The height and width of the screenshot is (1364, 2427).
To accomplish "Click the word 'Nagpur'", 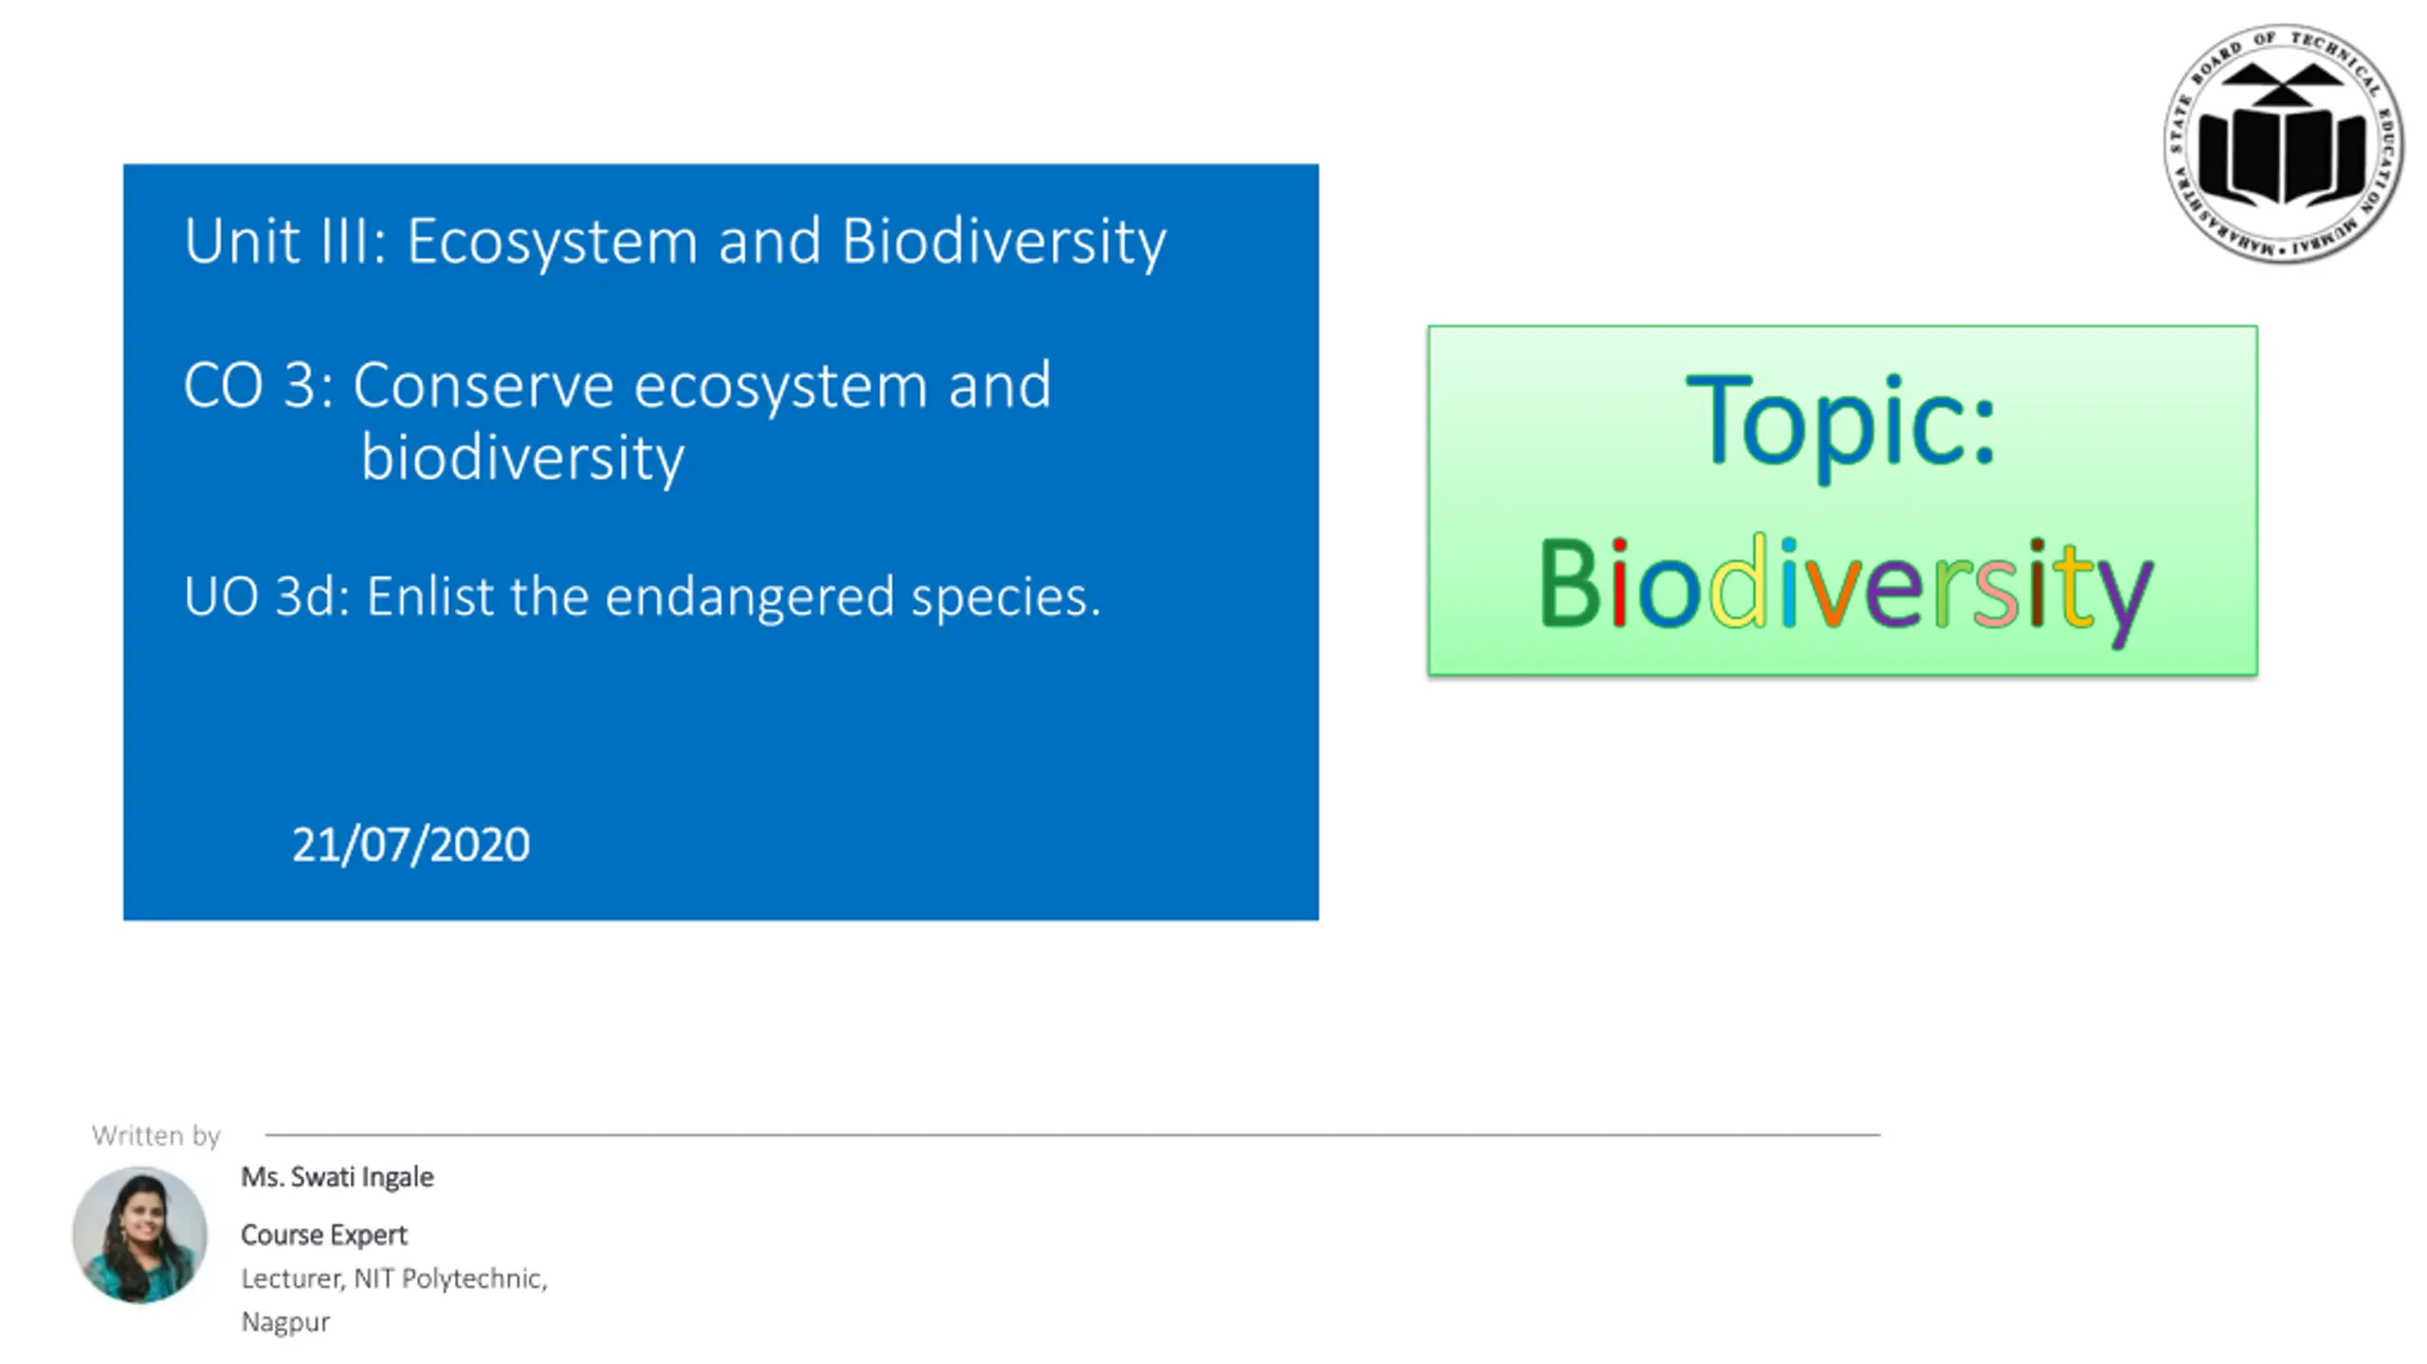I will [285, 1322].
